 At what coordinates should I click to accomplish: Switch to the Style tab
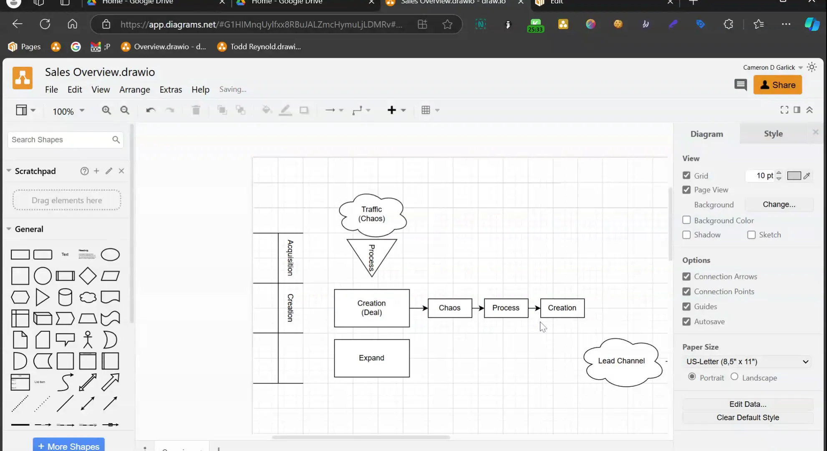773,133
